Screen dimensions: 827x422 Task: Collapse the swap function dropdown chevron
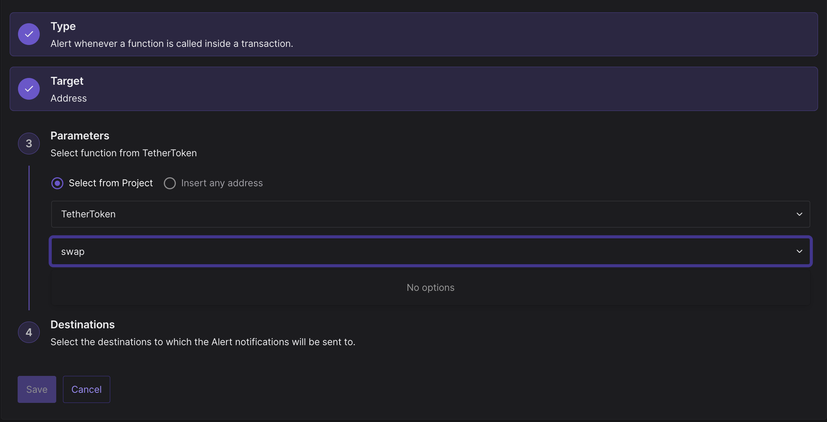[799, 251]
